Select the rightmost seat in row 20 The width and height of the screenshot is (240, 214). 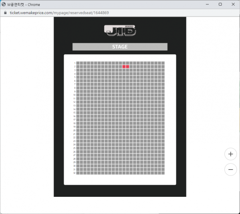[x=163, y=130]
